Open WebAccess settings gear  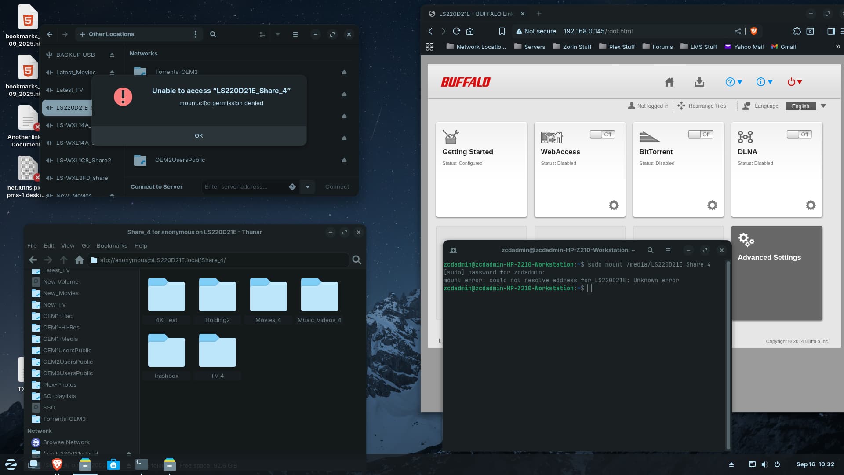pos(614,205)
